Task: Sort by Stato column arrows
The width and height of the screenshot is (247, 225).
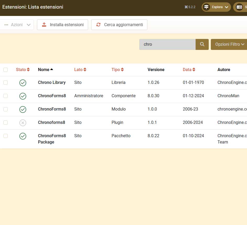Action: click(x=23, y=70)
